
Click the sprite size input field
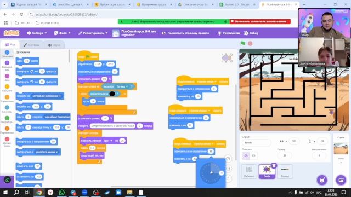click(285, 155)
